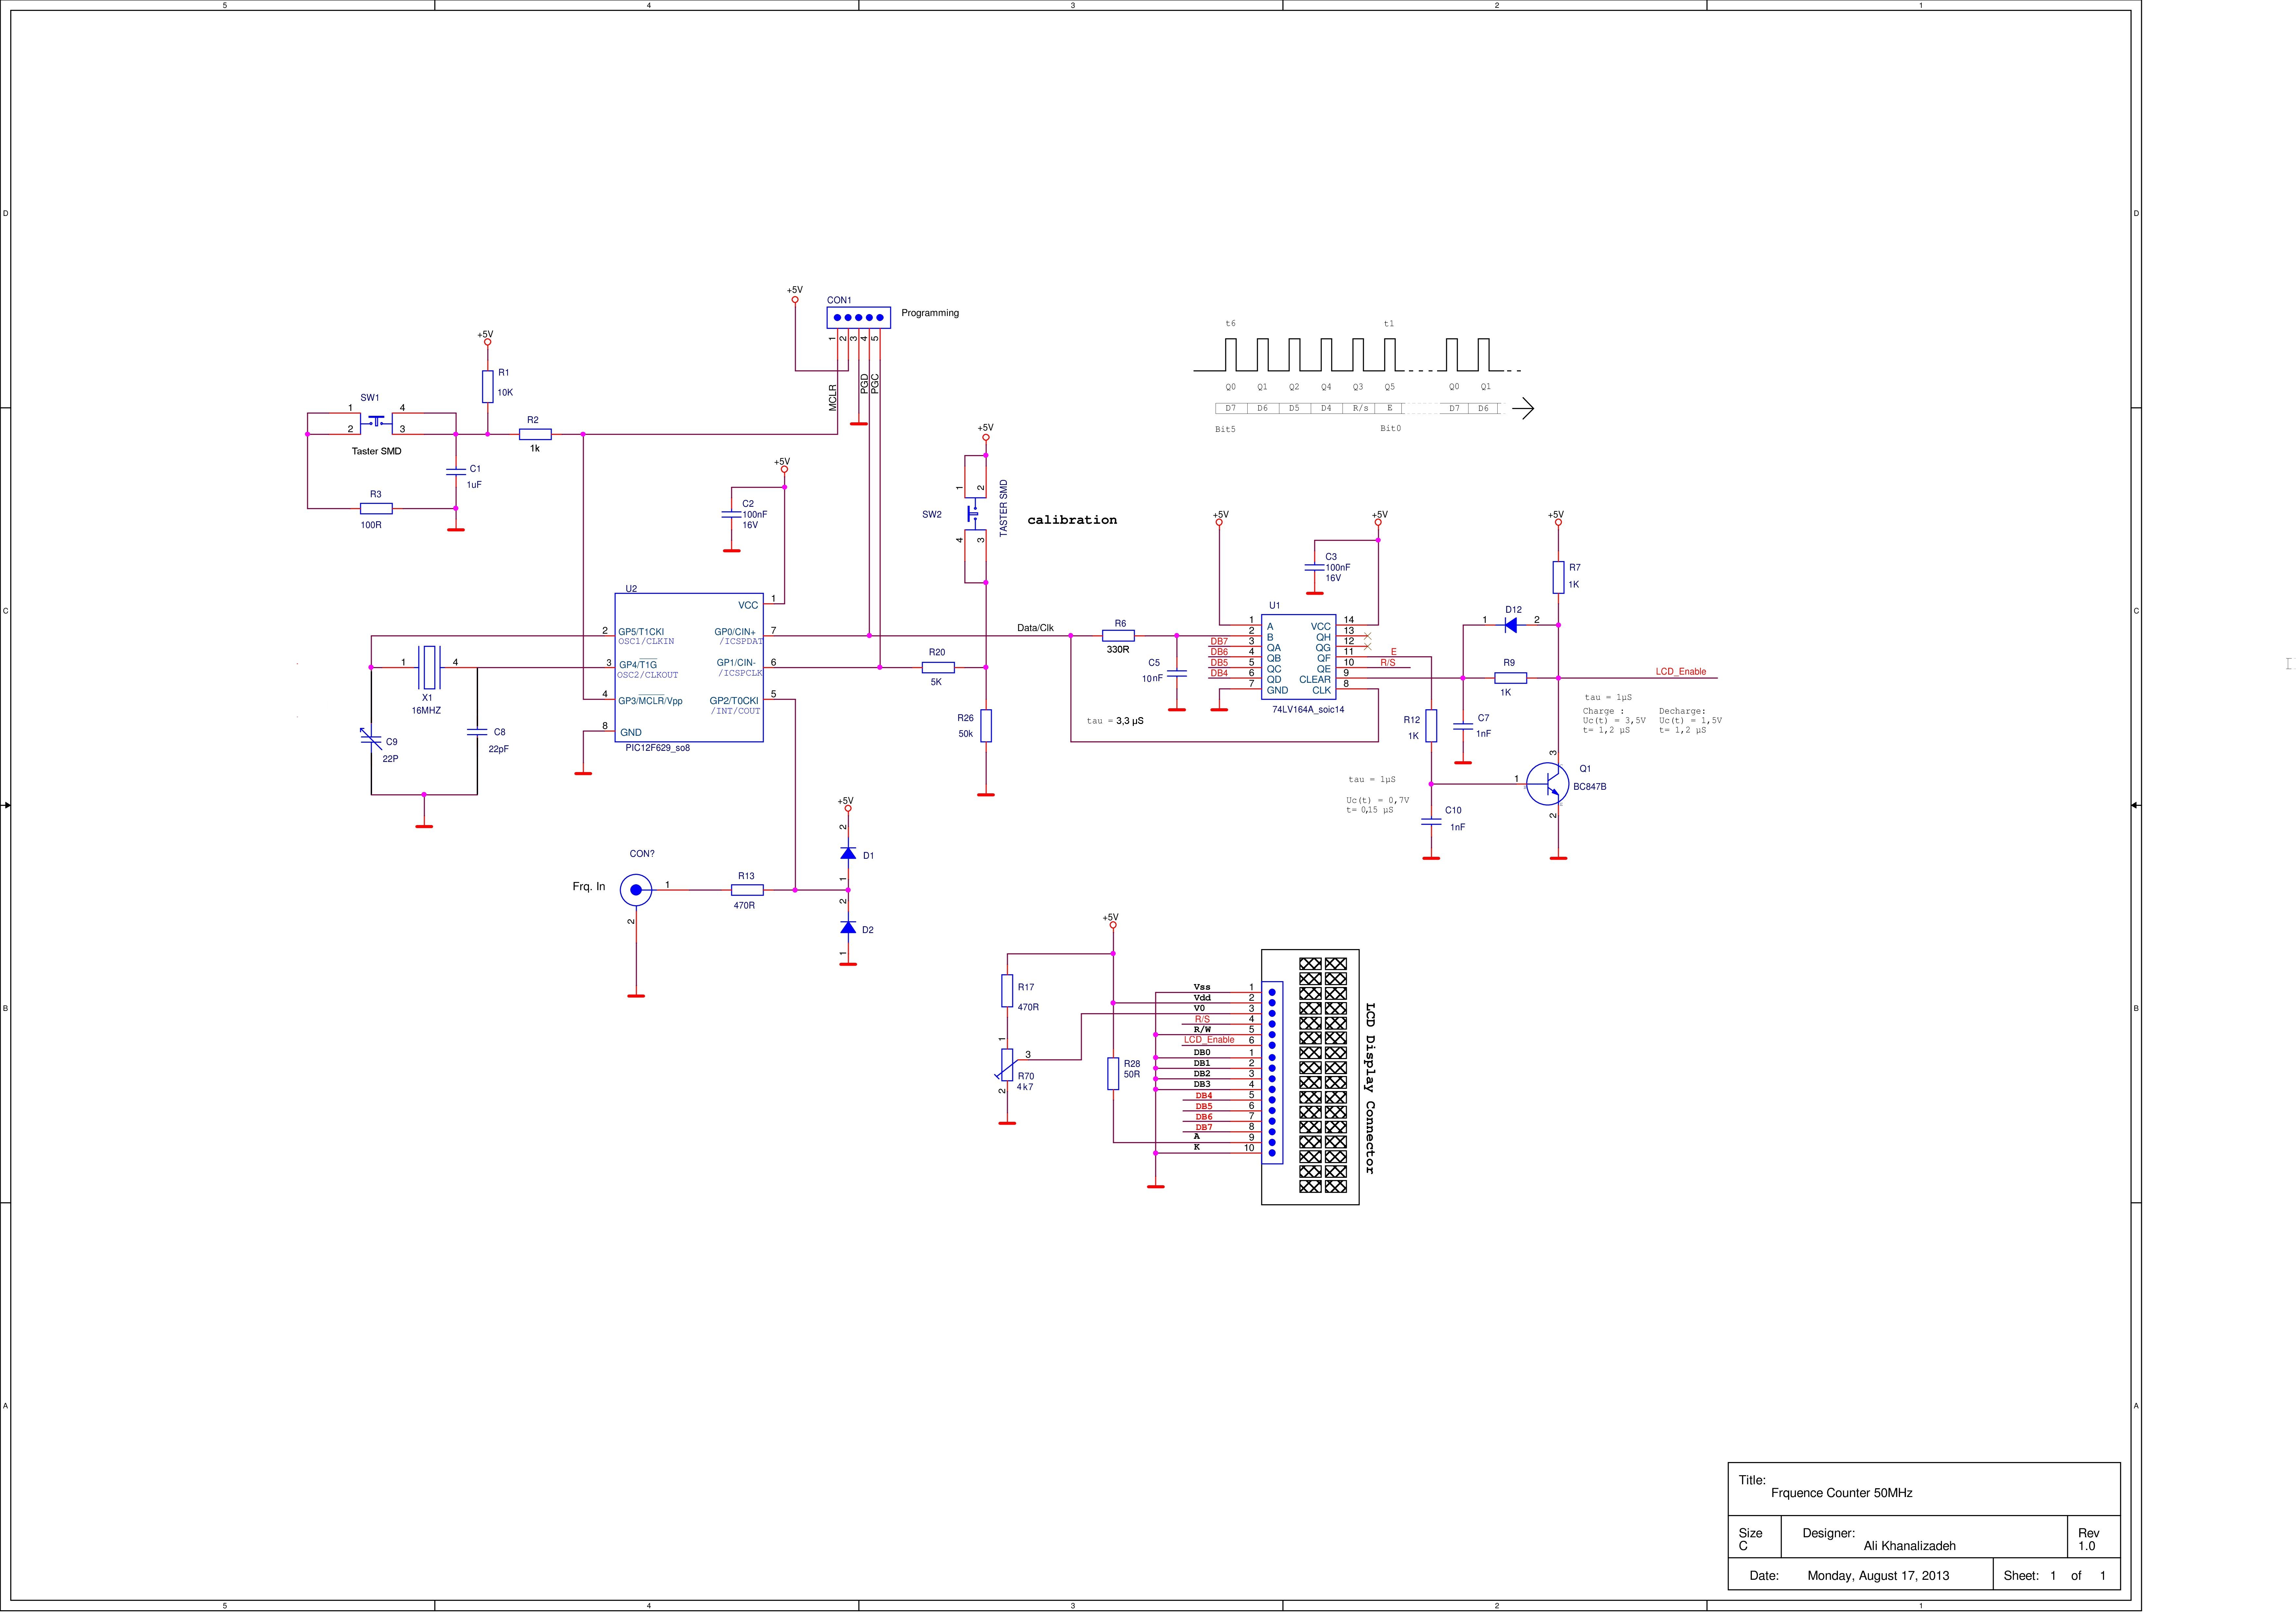The image size is (2296, 1622).
Task: Click the D1 diode symbol
Action: [x=848, y=854]
